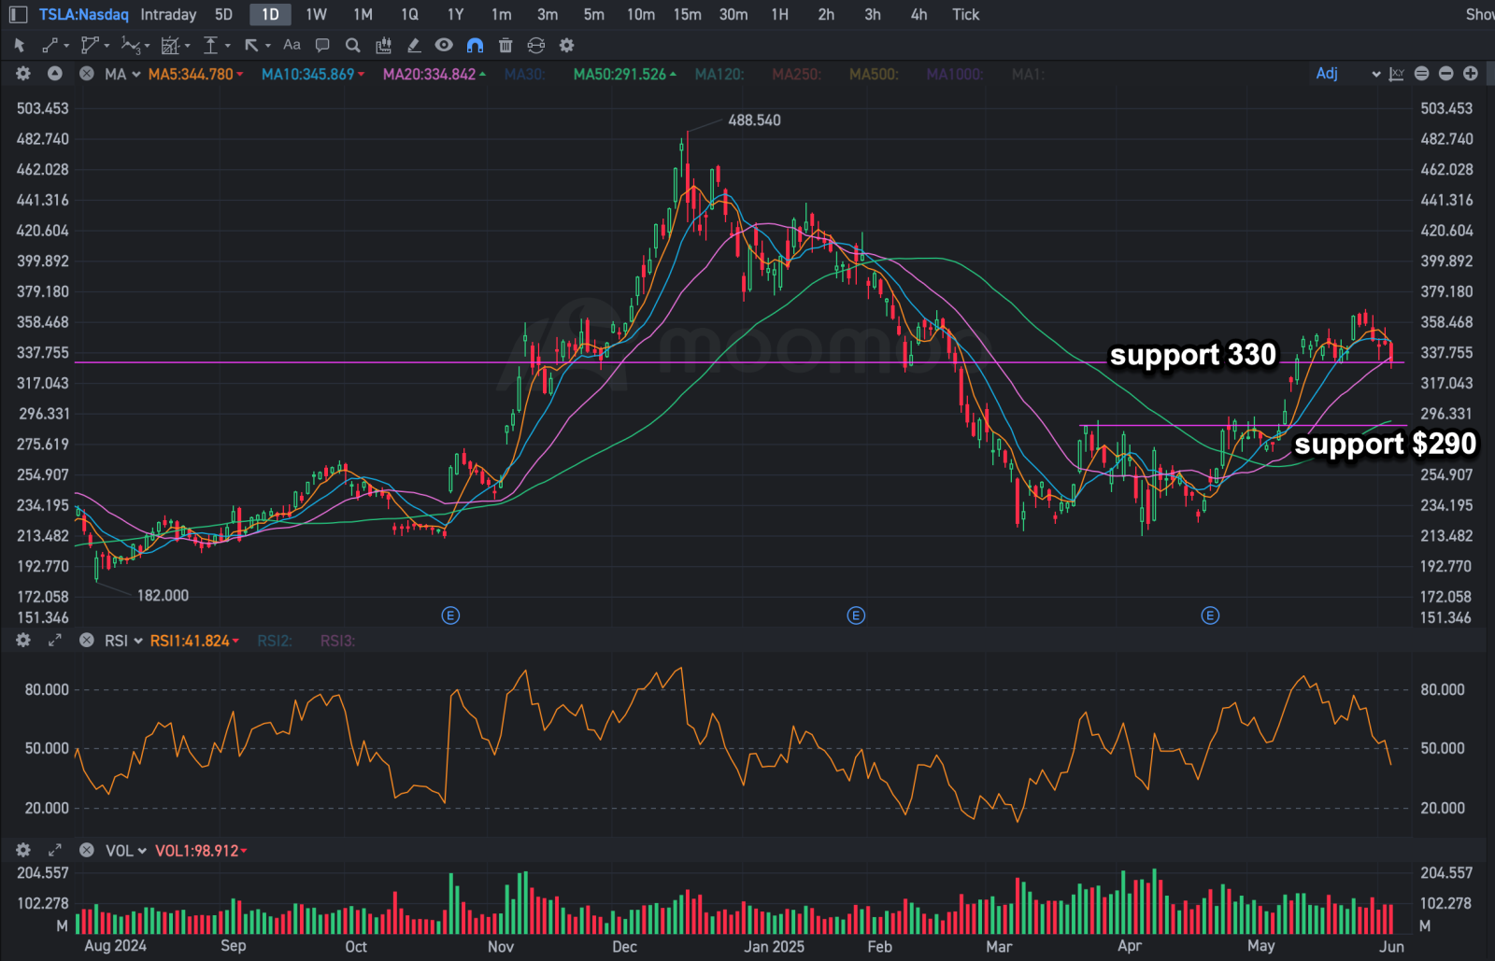
Task: Open RSI indicator settings gear
Action: (x=23, y=641)
